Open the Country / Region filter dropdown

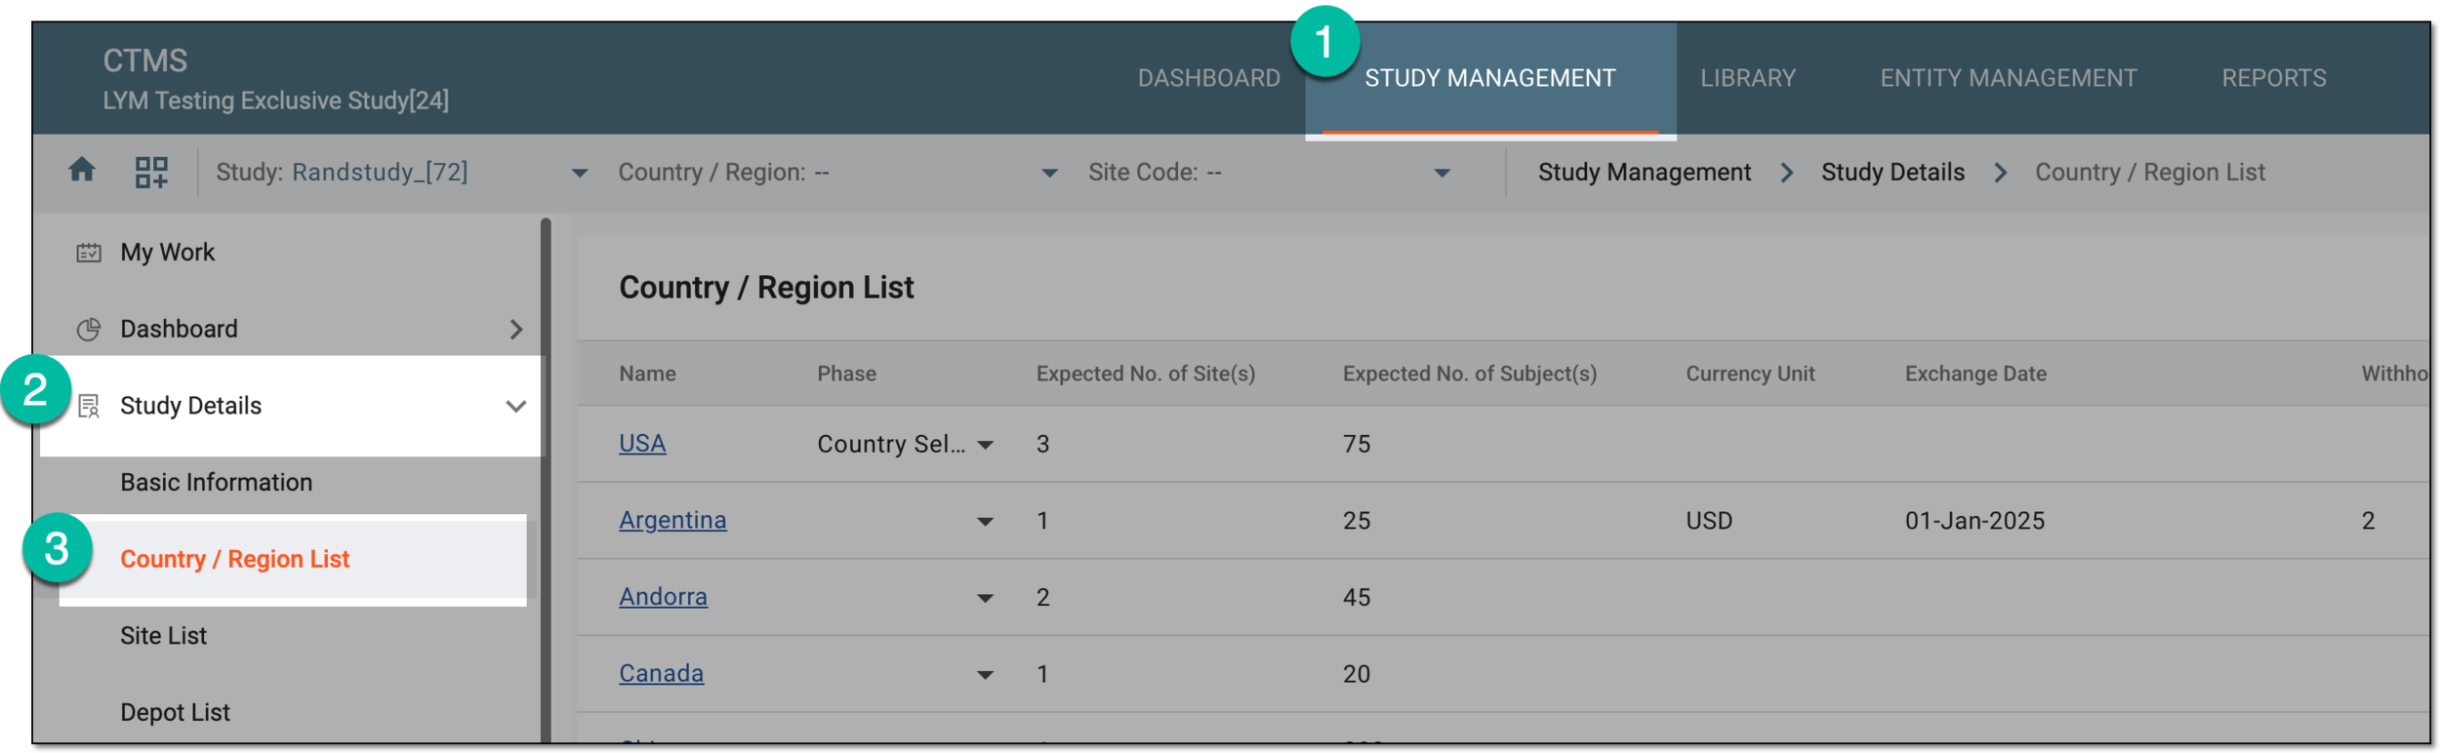point(1049,174)
